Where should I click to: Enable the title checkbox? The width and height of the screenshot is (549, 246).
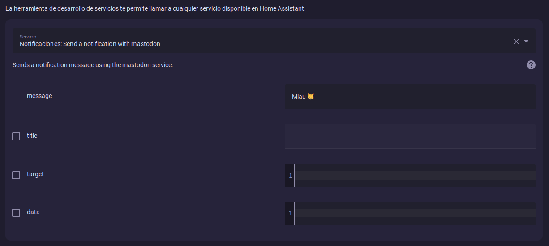16,136
